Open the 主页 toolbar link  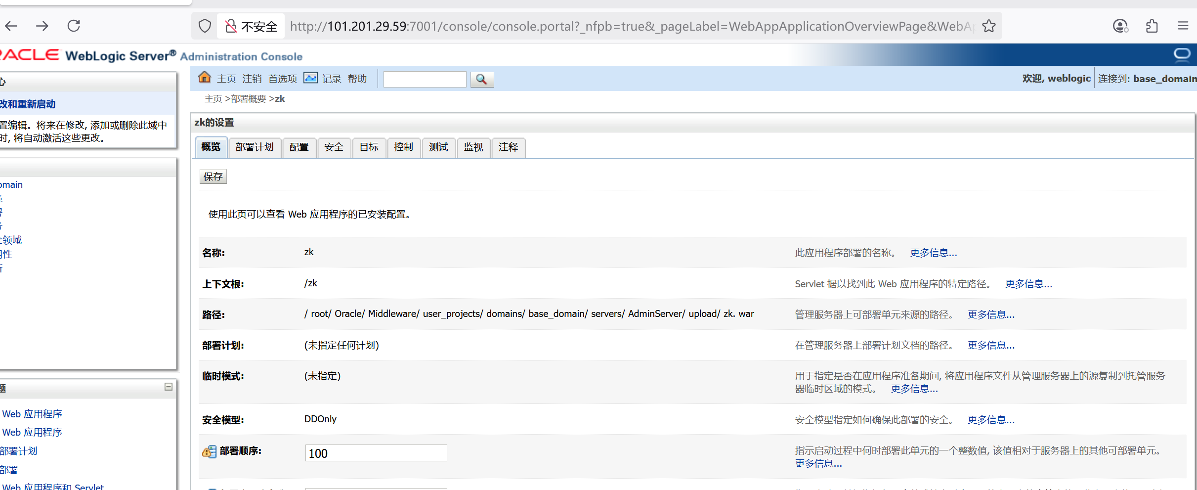tap(226, 79)
